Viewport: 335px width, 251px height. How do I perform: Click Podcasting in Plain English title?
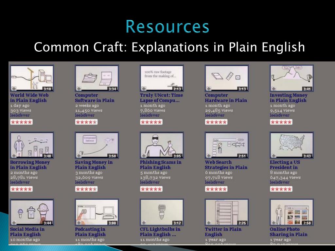90,232
